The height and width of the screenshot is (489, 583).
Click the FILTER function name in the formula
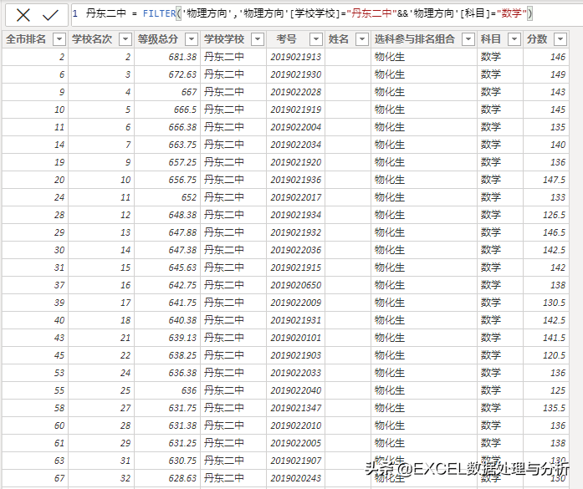click(x=159, y=13)
